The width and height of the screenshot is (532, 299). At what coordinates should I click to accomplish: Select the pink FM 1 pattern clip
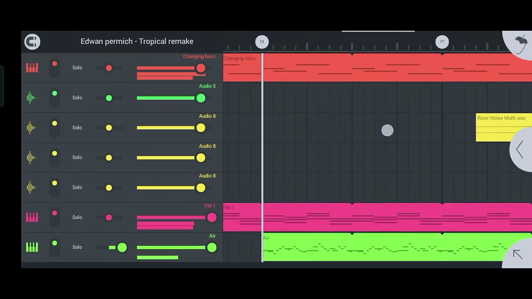[377, 217]
